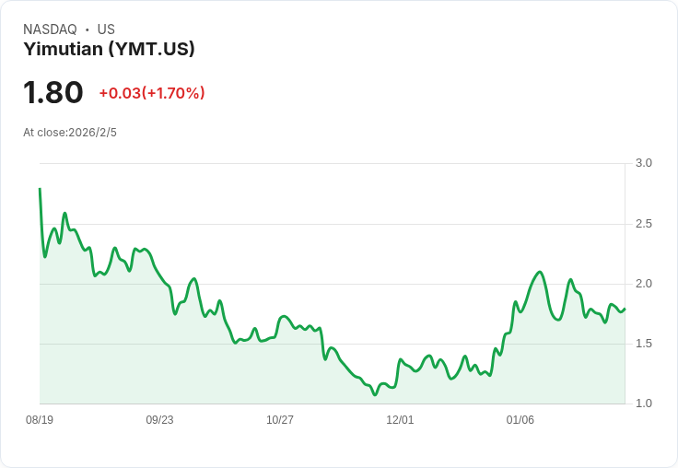Click the chart line's starting peak near 08/19
This screenshot has height=468, width=678.
point(40,189)
